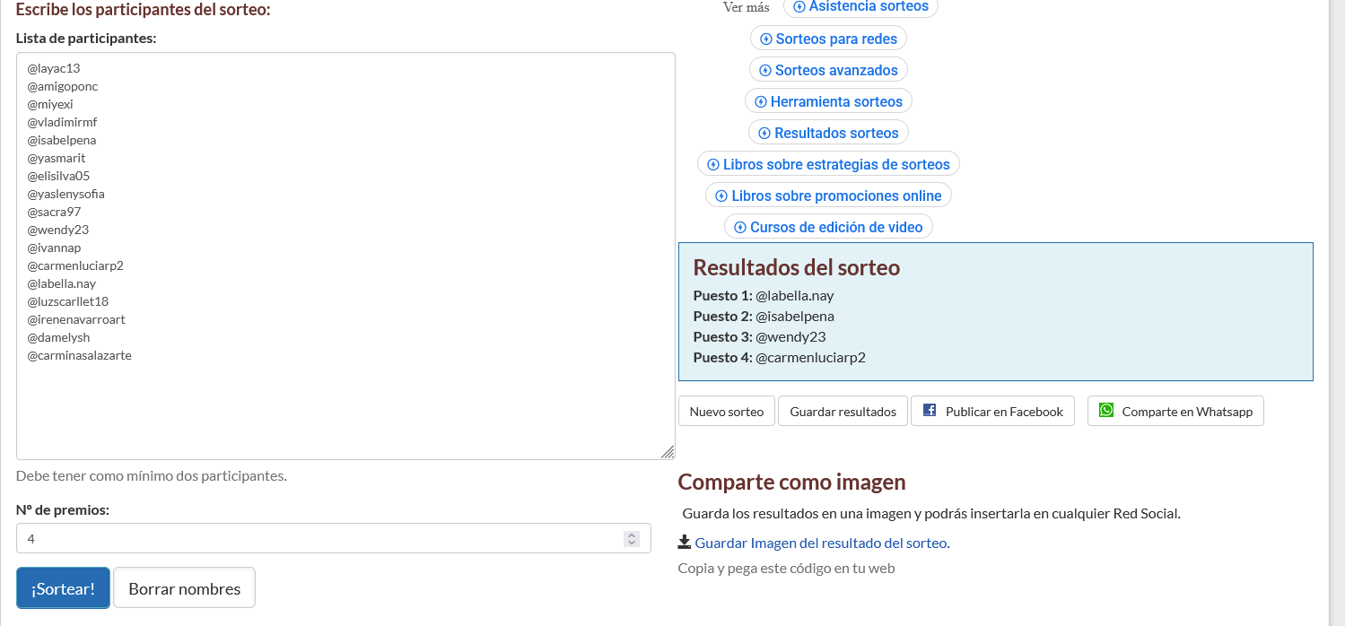Click the ¡Sortear! button
Image resolution: width=1345 pixels, height=626 pixels.
coord(62,587)
